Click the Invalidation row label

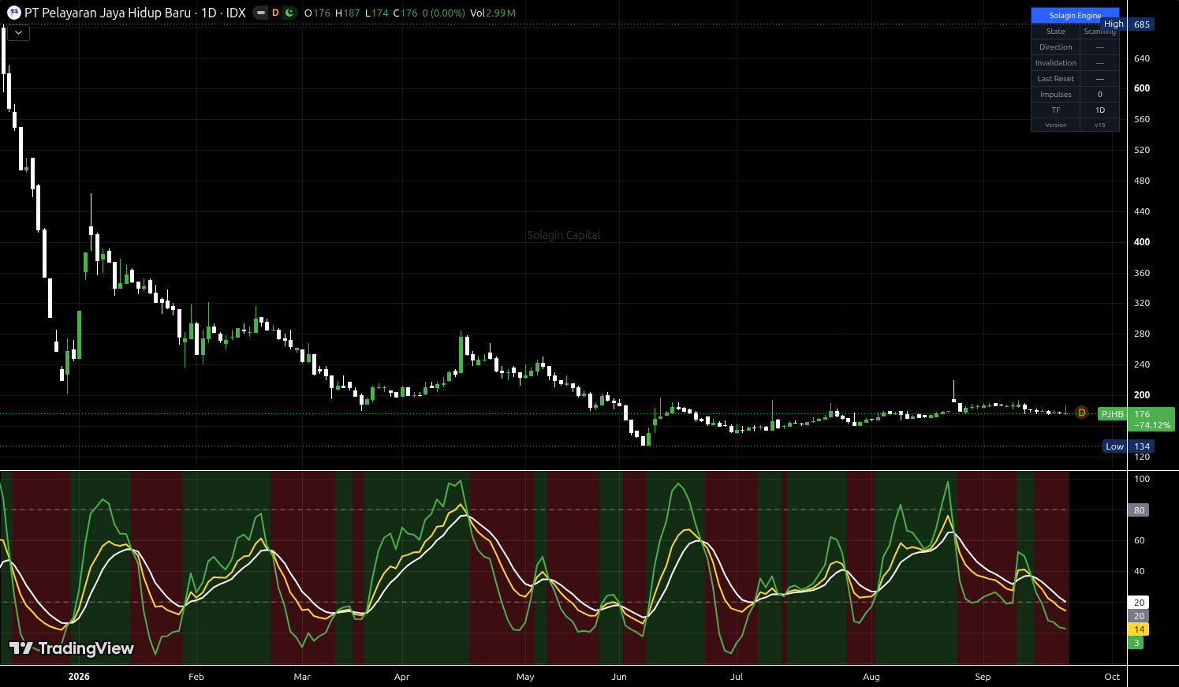[1055, 63]
